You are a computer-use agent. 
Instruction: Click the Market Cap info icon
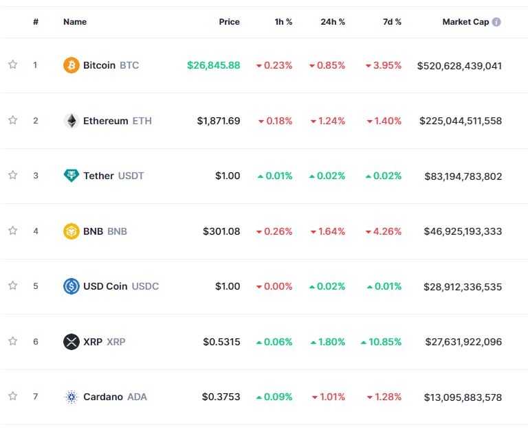coord(496,22)
